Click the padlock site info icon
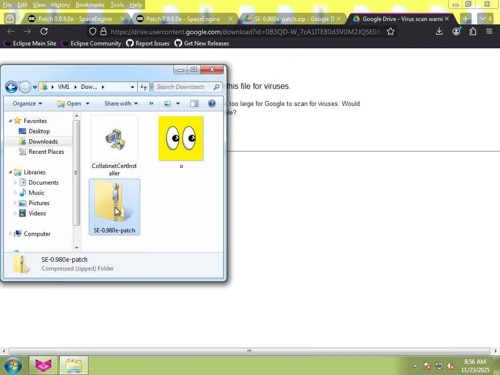This screenshot has height=375, width=500. click(104, 31)
